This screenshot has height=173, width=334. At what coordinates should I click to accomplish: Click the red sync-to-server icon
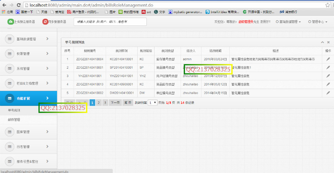[x=45, y=22]
